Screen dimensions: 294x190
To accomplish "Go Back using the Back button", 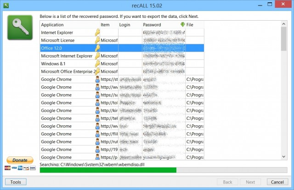I will coord(227,182).
